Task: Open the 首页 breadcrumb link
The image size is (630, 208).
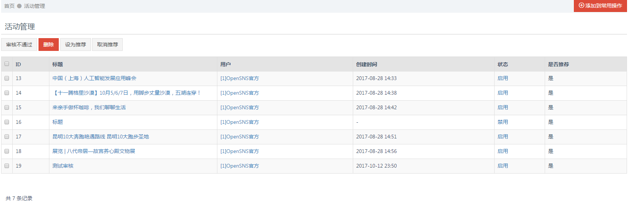Action: click(9, 6)
